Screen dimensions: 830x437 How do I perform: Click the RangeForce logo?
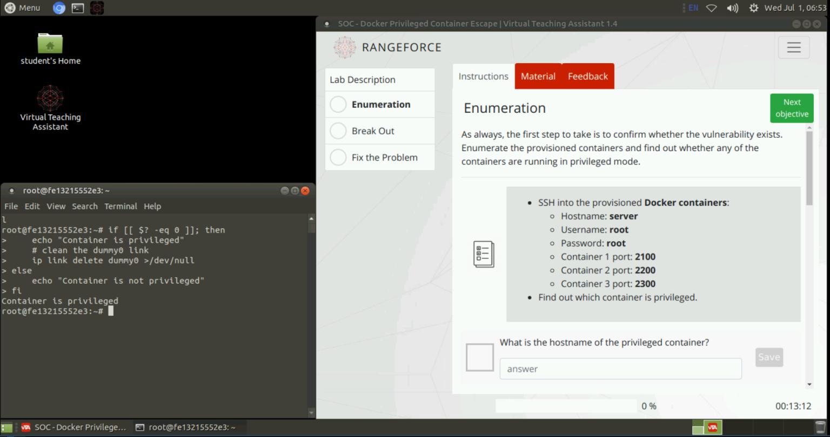(x=387, y=47)
